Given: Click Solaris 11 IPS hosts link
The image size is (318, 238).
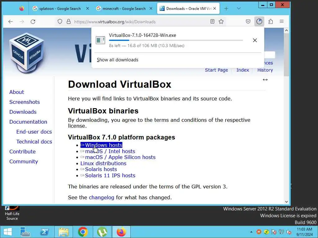Looking at the screenshot, I should [x=108, y=175].
